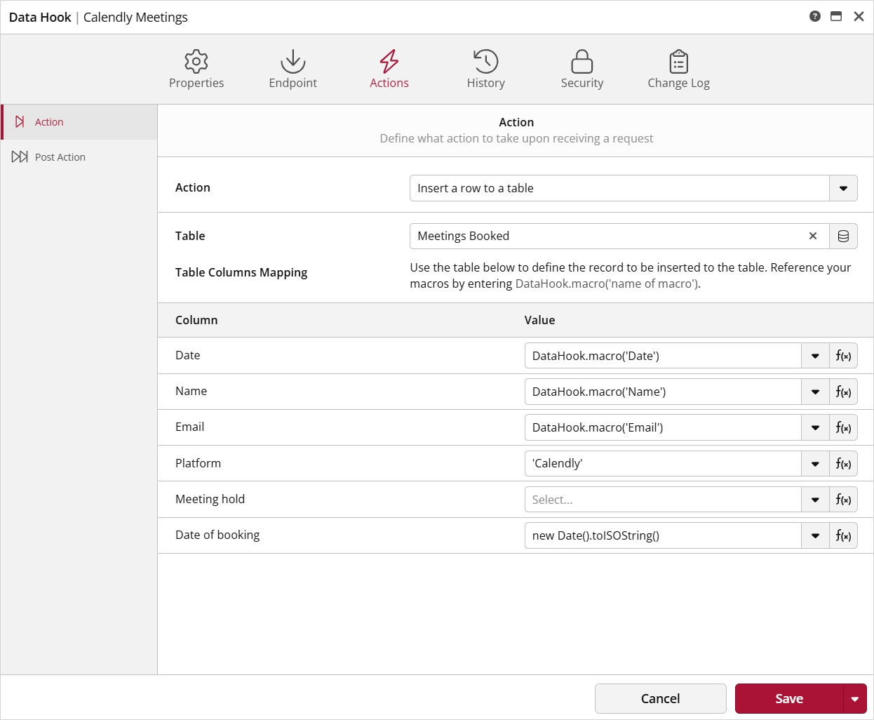Open function editor for Name column
This screenshot has width=874, height=720.
(x=843, y=392)
